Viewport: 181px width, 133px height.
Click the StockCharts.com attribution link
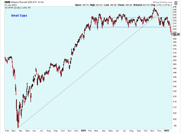click(x=163, y=2)
